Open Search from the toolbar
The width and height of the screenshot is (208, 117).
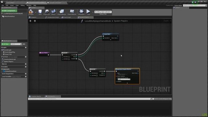coord(53,12)
